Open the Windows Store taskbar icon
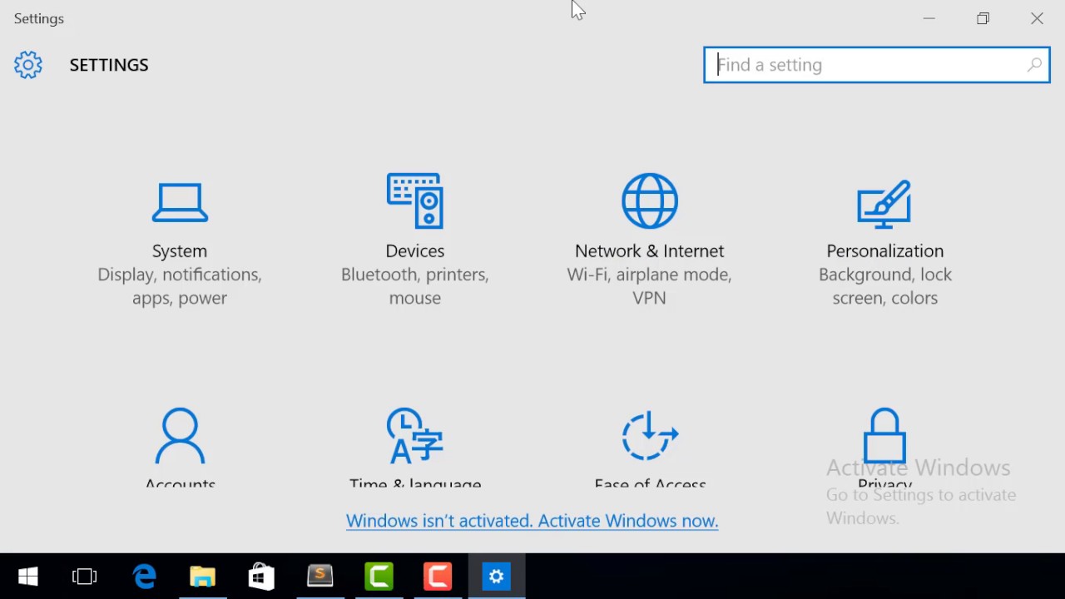 [x=261, y=577]
